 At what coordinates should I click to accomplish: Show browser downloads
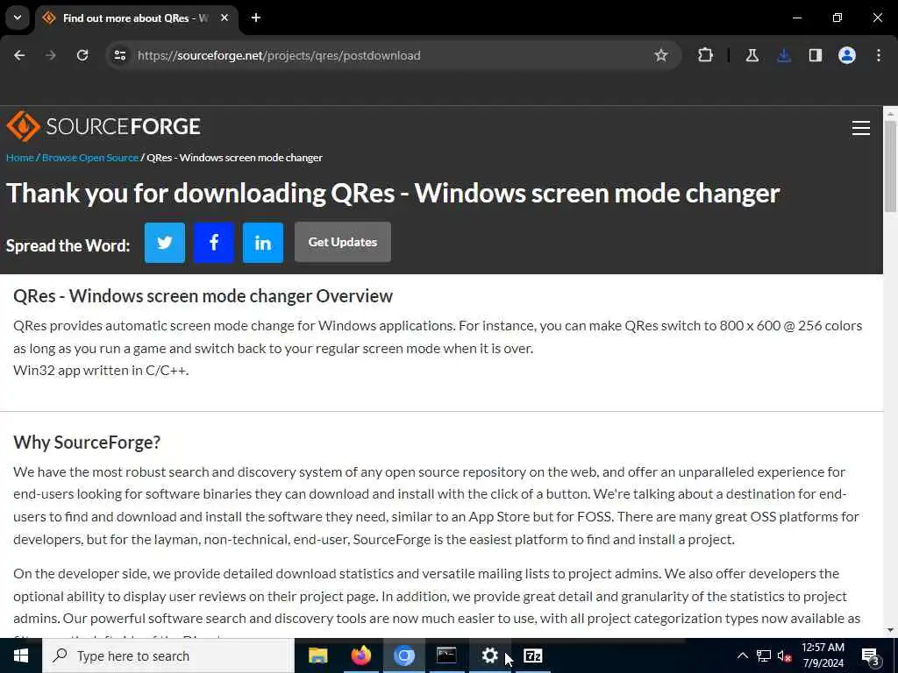(784, 55)
